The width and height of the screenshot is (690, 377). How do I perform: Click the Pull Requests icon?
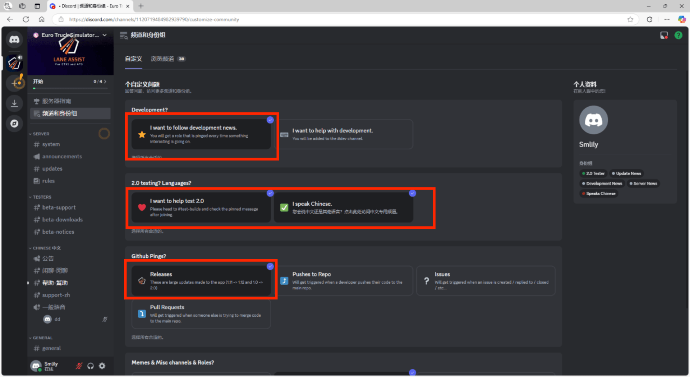142,314
